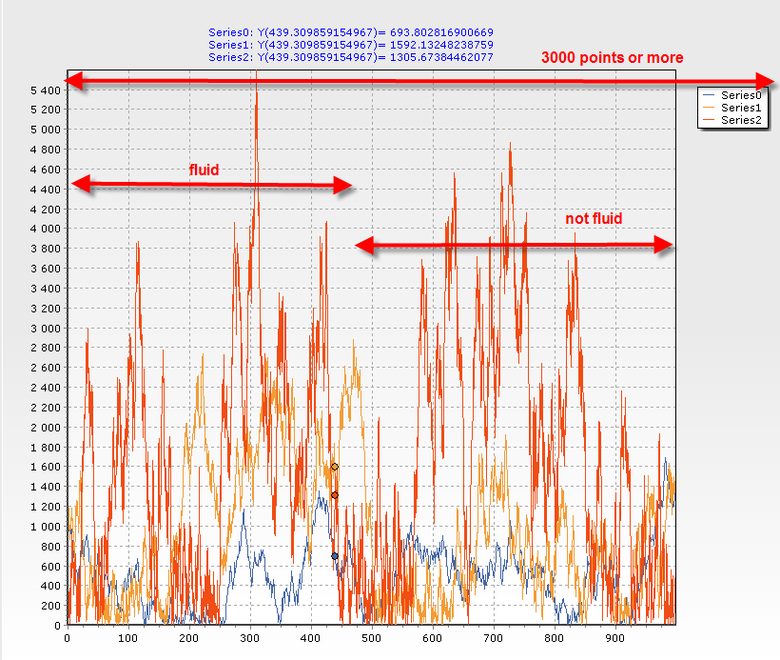Click the 700 x-axis label

click(x=493, y=639)
